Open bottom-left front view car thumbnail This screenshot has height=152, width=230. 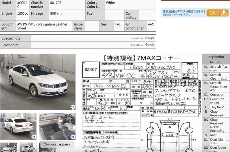8,148
